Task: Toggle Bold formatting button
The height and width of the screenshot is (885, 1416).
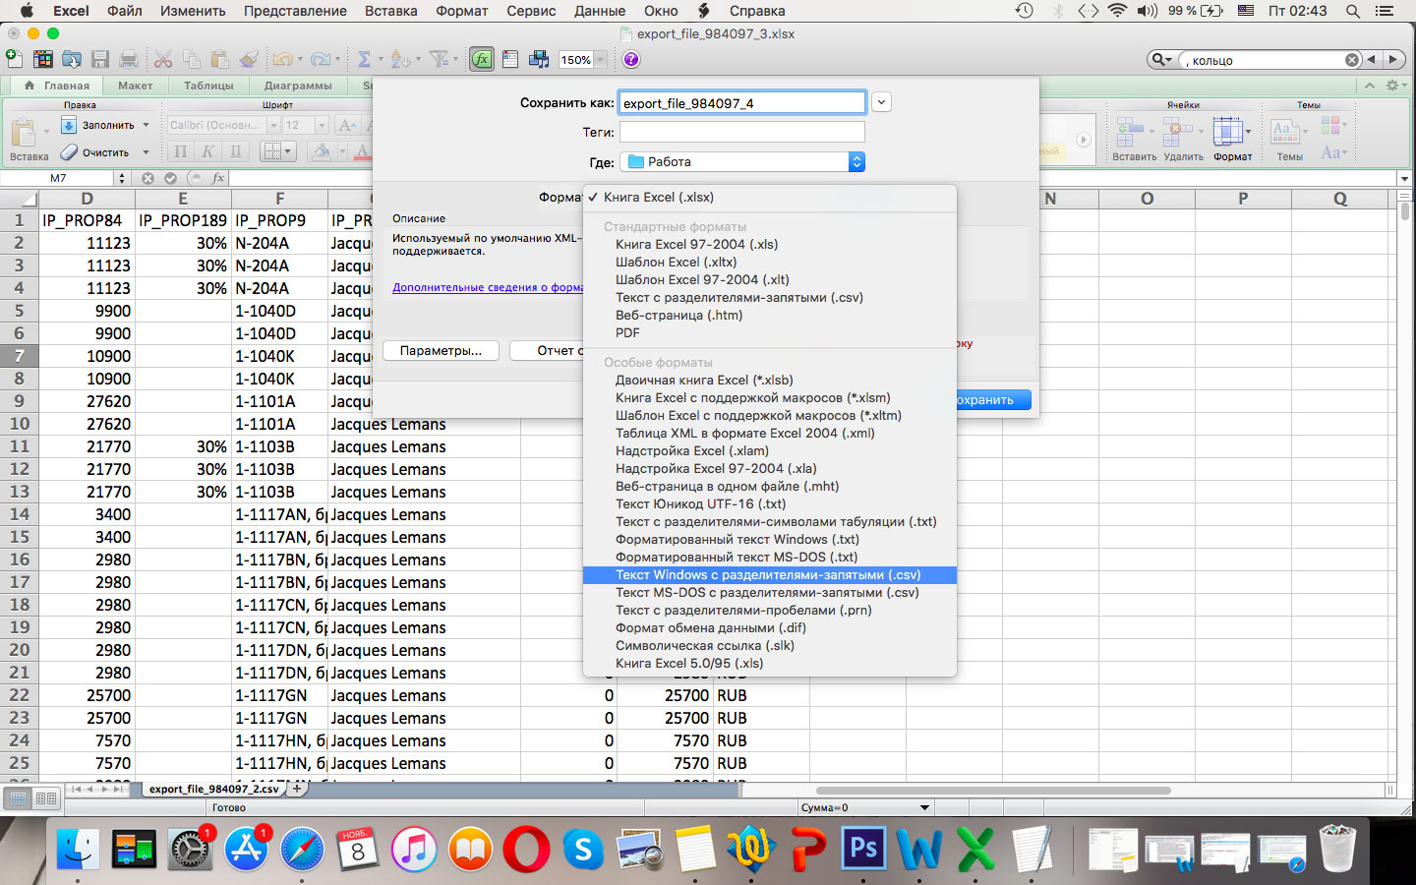Action: 180,151
